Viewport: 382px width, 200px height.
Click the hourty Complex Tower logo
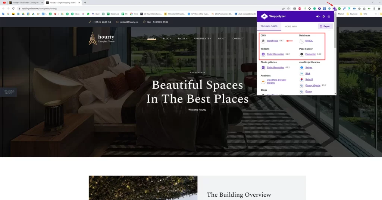tap(101, 38)
